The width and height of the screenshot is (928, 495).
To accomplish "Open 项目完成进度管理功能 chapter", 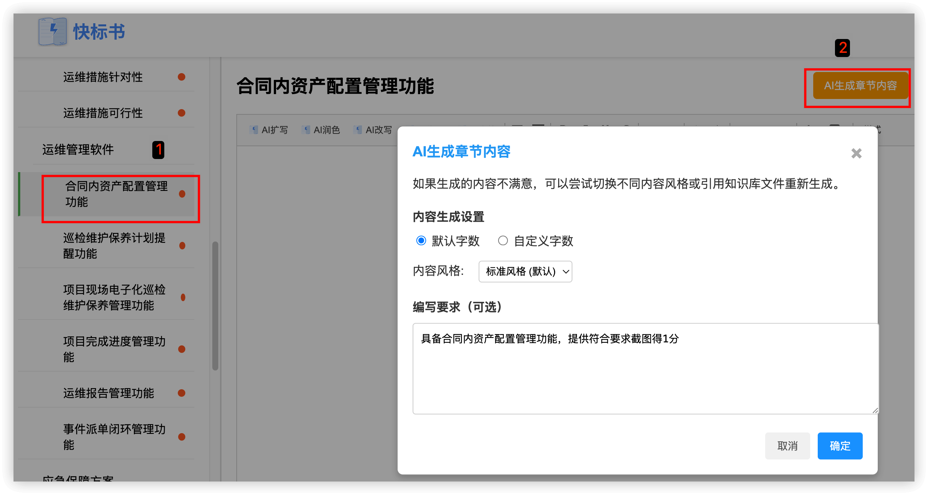I will point(114,349).
